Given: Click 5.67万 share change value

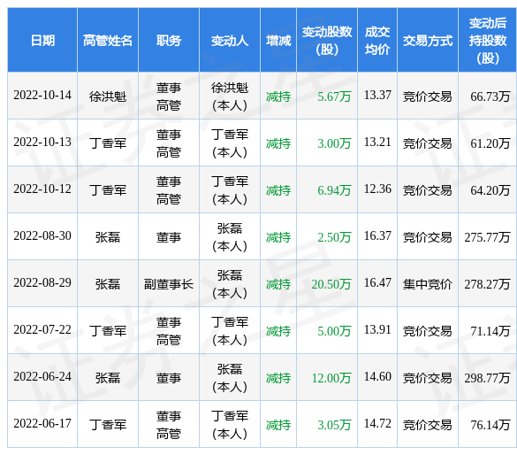Looking at the screenshot, I should [x=334, y=96].
